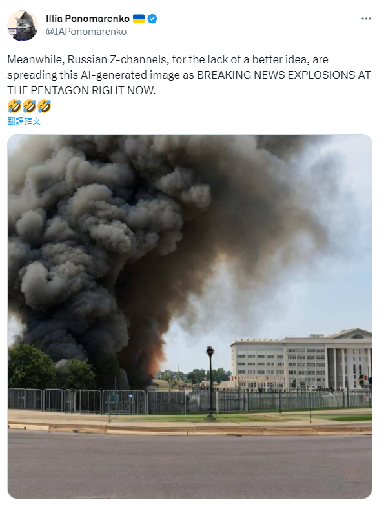Open the Illia Ponomarenko display name link
386x509 pixels.
(88, 19)
